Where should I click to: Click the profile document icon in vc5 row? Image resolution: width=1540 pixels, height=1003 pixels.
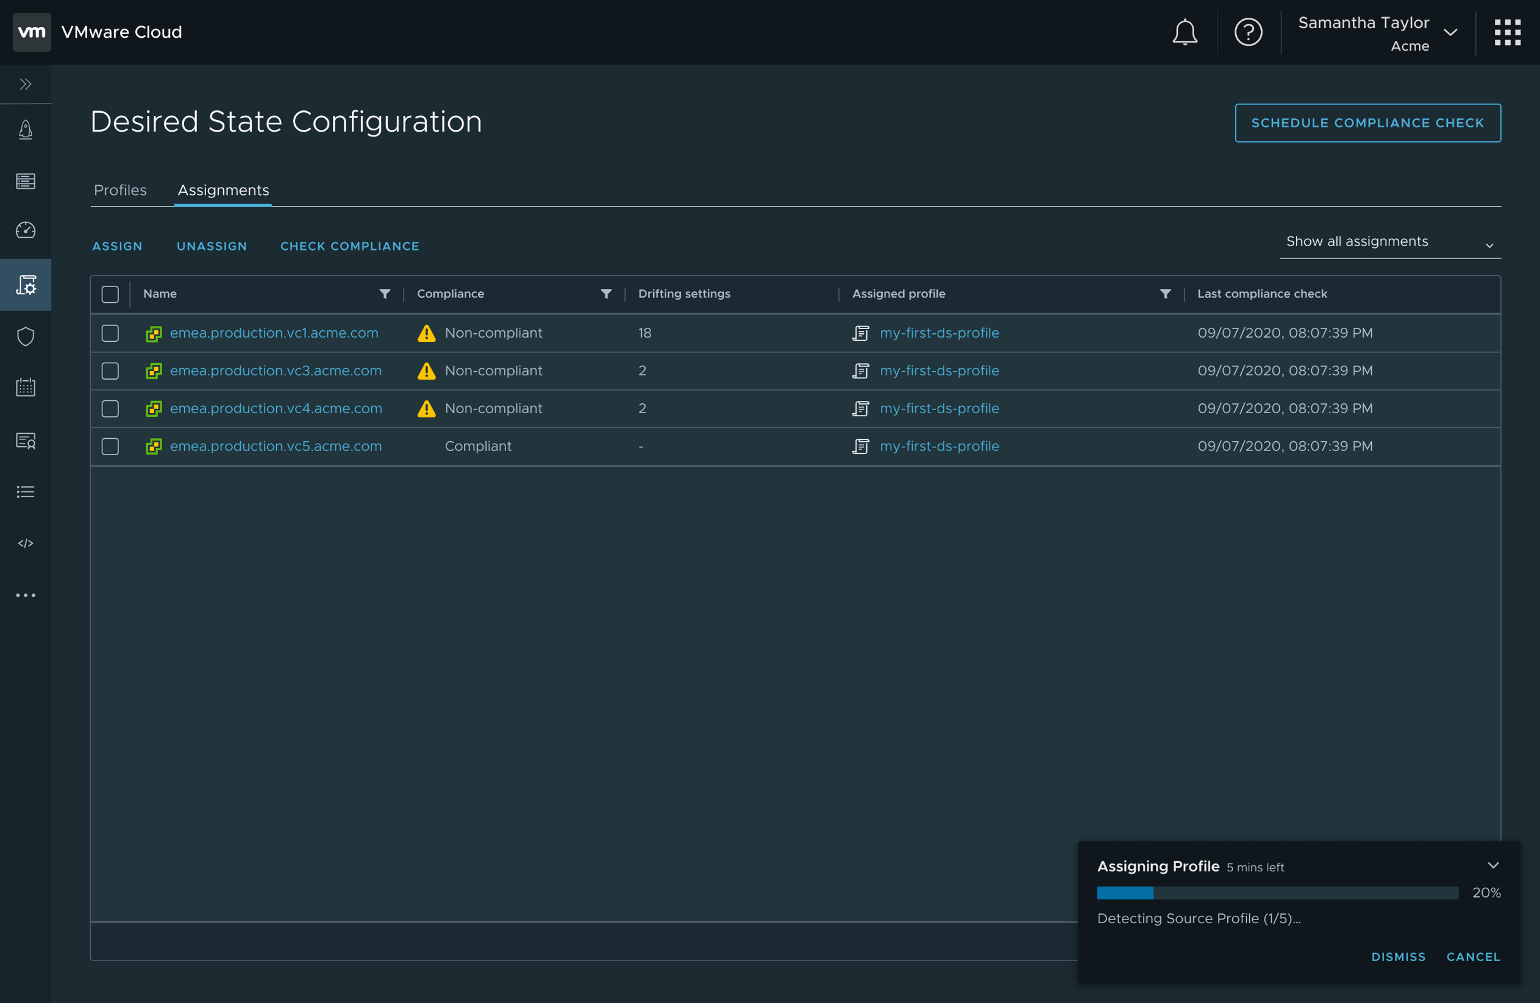[861, 446]
